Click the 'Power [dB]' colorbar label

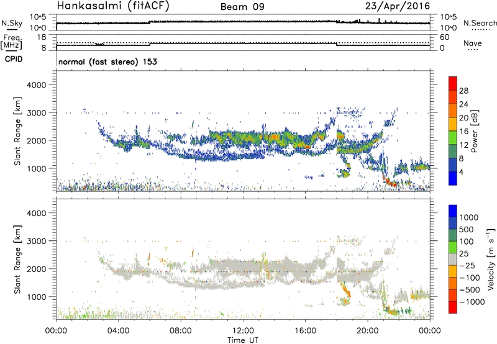tap(474, 131)
